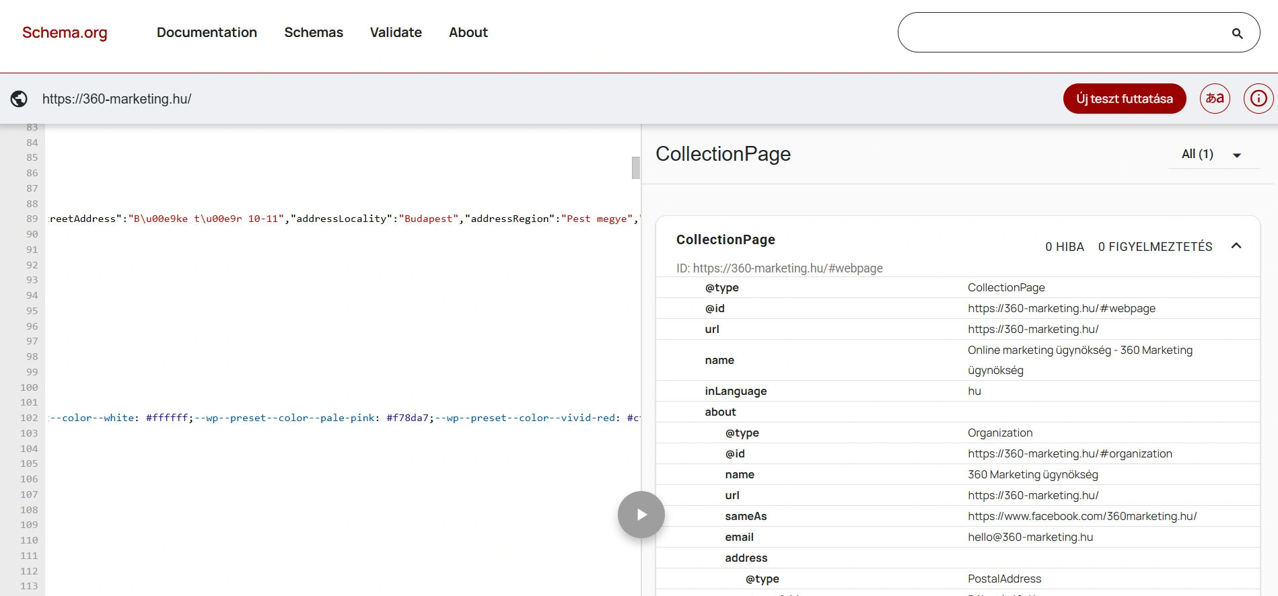The height and width of the screenshot is (596, 1278).
Task: Click the 0 FIGYELMEZTETÉS warning count
Action: 1155,247
